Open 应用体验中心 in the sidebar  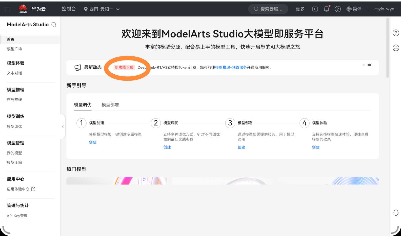(x=18, y=189)
